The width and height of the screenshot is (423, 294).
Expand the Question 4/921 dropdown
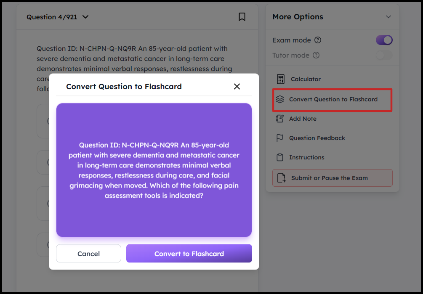click(x=85, y=17)
